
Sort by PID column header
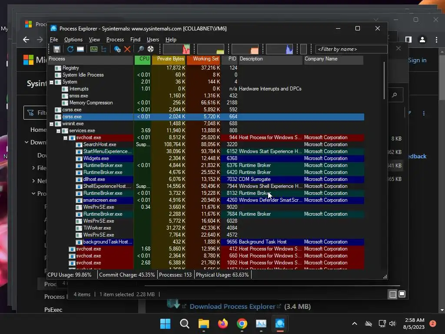coord(229,59)
